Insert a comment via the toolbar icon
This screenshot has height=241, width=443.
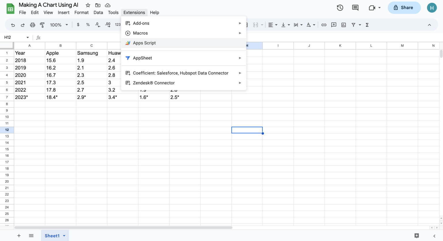click(334, 25)
